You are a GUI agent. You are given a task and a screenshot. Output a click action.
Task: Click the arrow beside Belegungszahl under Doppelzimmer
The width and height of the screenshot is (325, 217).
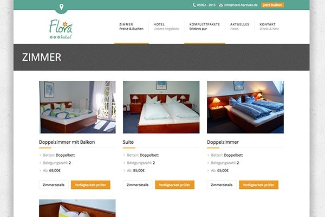[208, 163]
